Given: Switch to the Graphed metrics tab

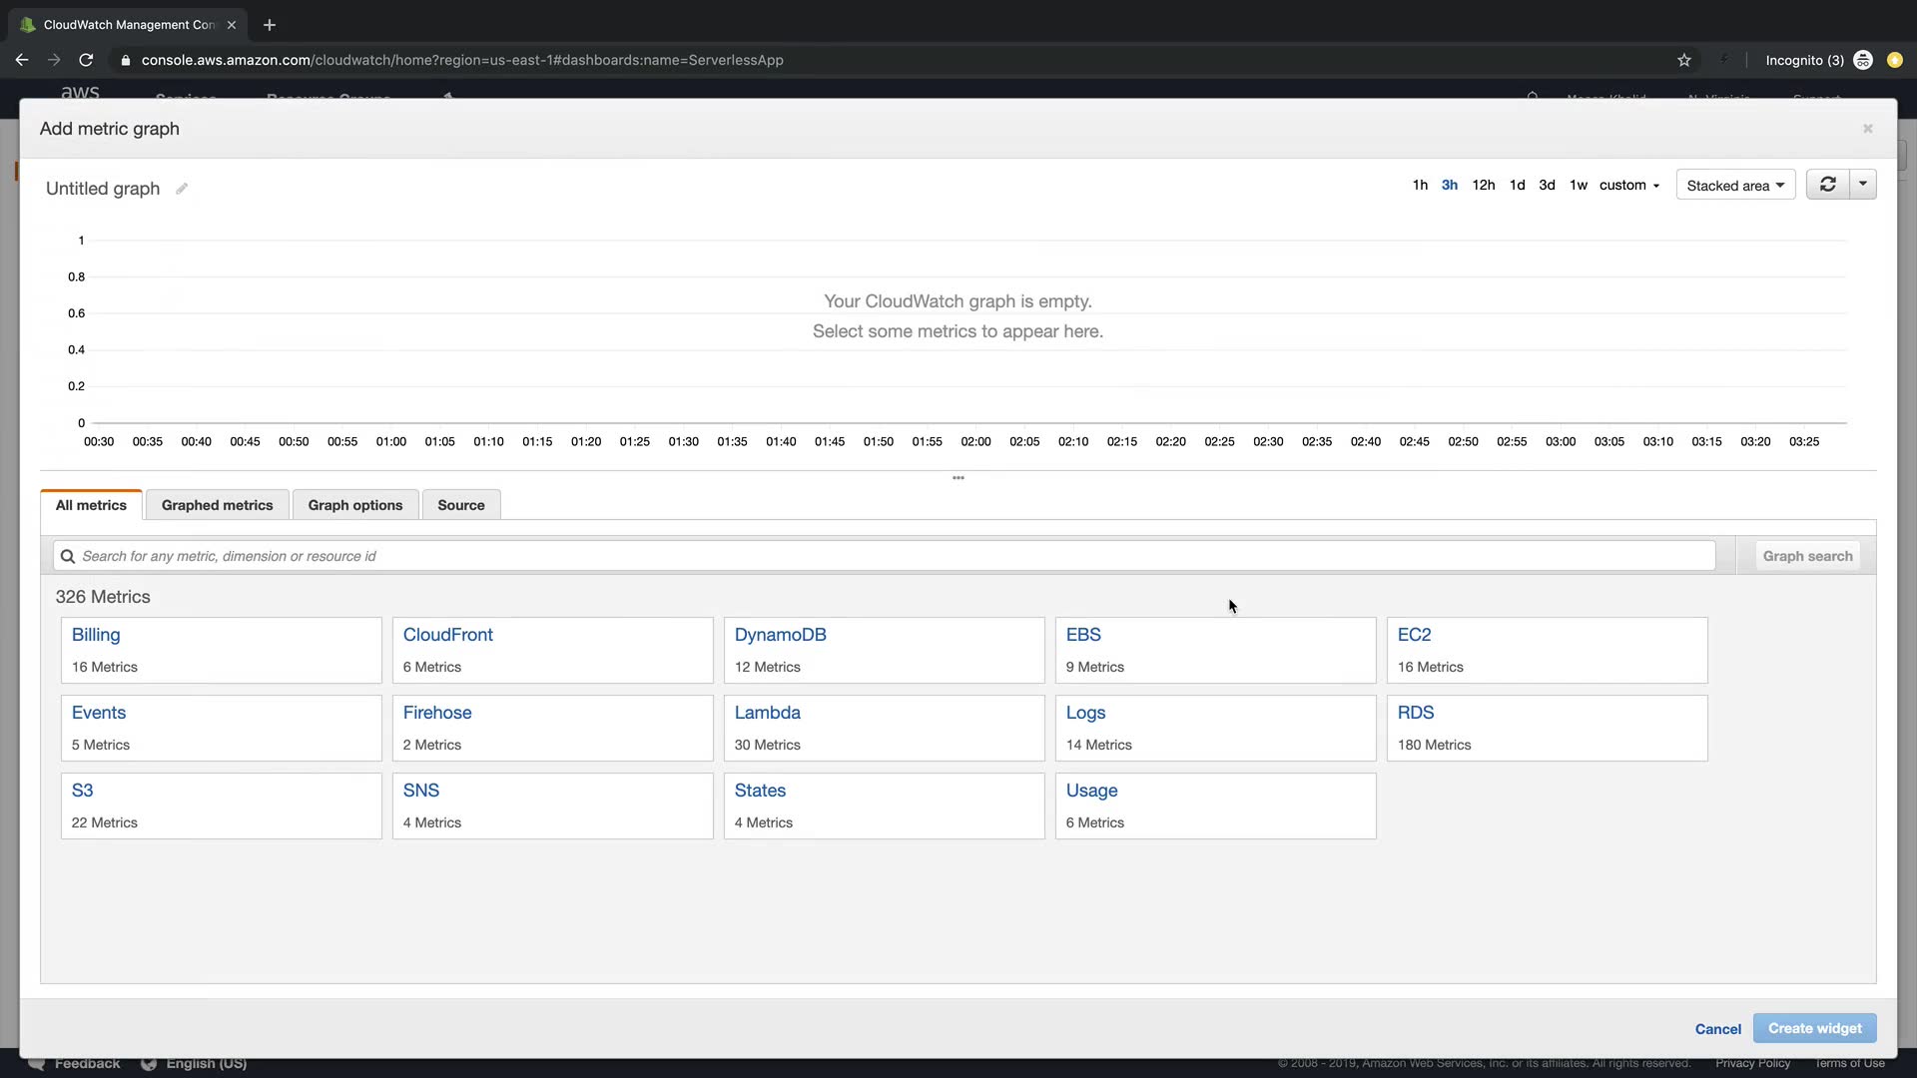Looking at the screenshot, I should pyautogui.click(x=217, y=505).
